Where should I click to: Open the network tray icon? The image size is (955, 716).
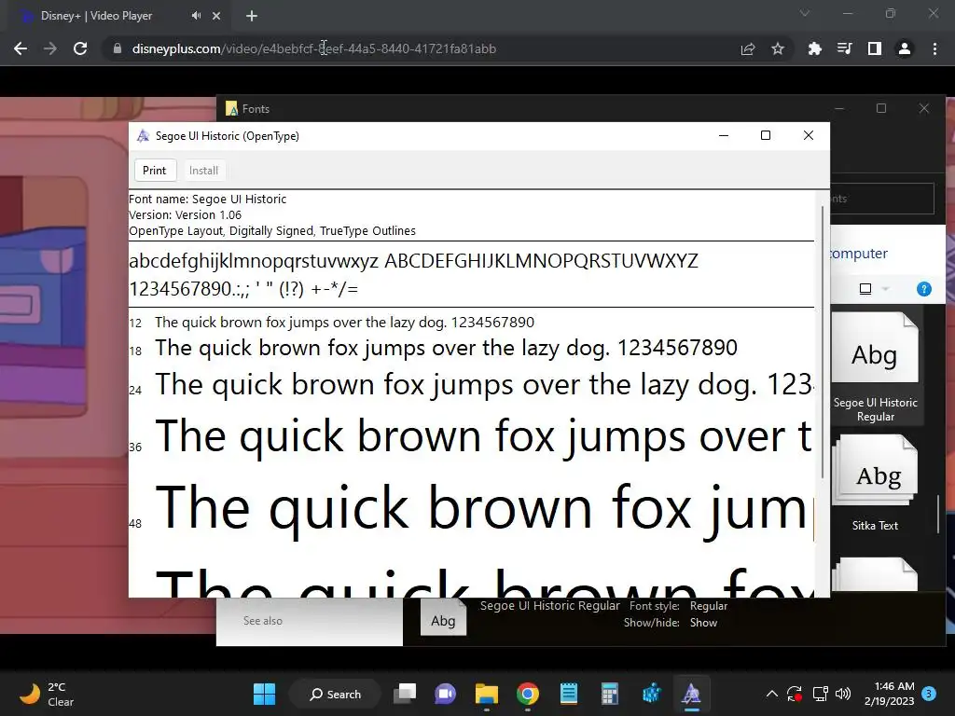[820, 694]
